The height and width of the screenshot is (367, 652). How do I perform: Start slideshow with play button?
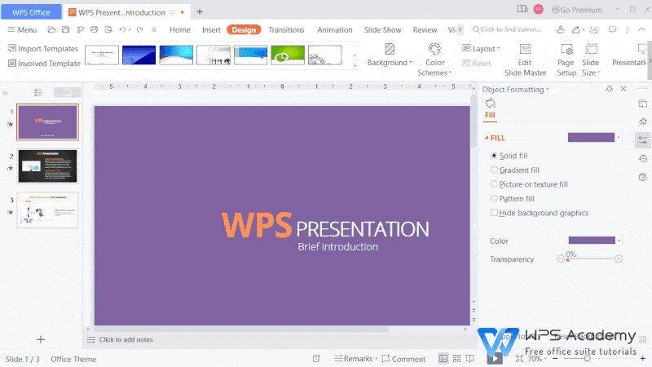tap(495, 358)
